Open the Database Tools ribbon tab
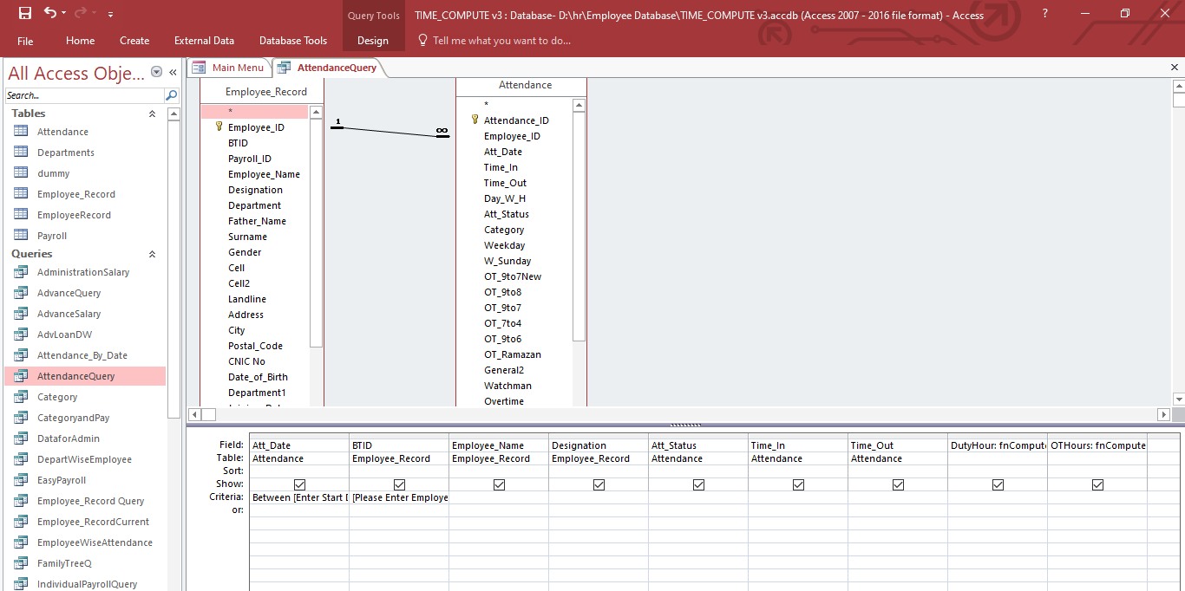The width and height of the screenshot is (1185, 591). 293,41
